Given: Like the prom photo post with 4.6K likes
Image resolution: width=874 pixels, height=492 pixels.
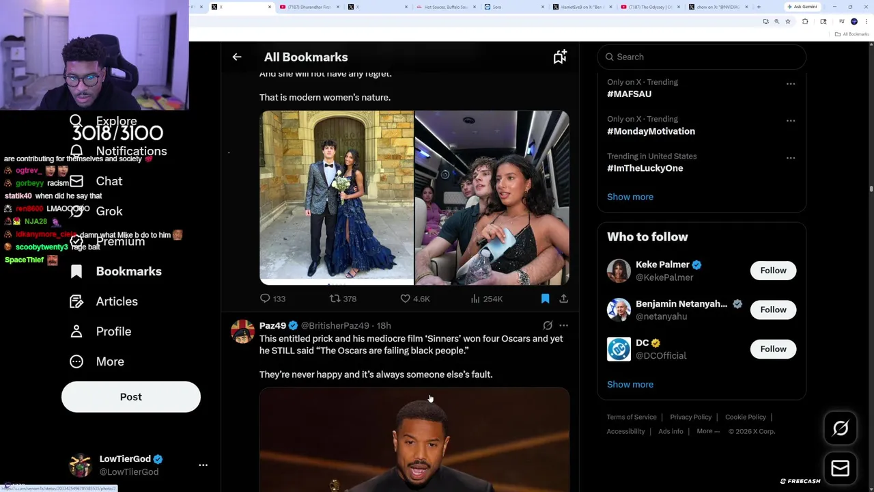Looking at the screenshot, I should [415, 299].
